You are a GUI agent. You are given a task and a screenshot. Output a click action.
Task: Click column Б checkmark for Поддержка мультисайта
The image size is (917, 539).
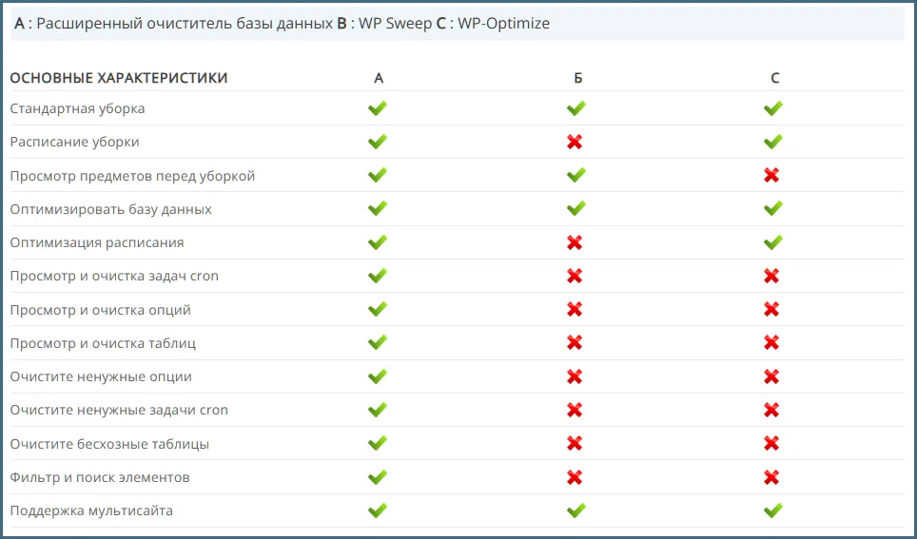(576, 510)
